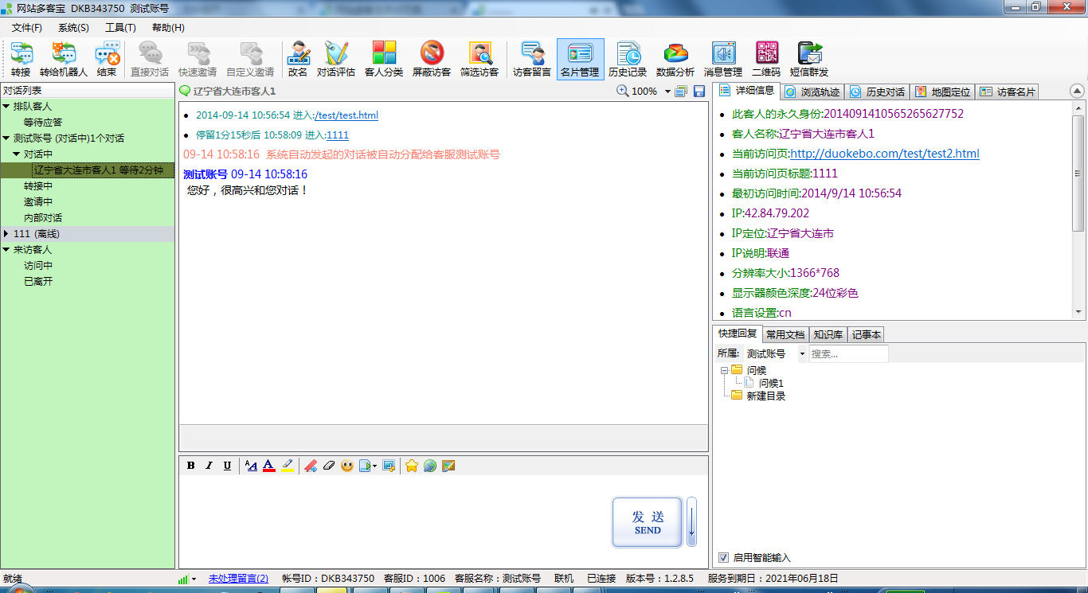The width and height of the screenshot is (1088, 593).
Task: Click the 搜索 quick reply search field
Action: pos(847,354)
